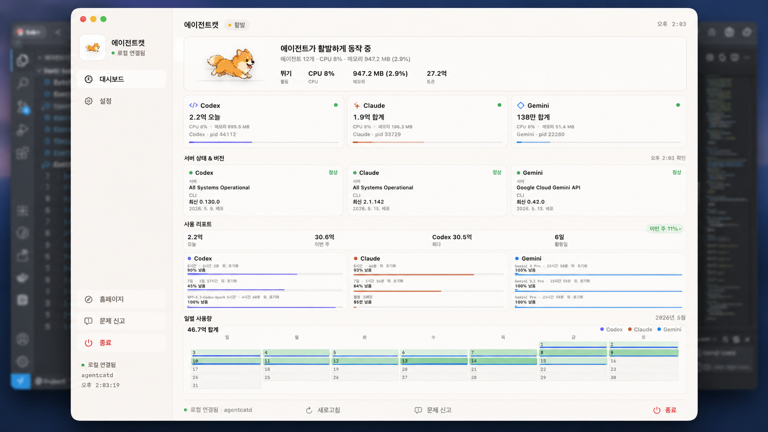The width and height of the screenshot is (768, 432).
Task: Click Claude '$5천 남음' credit row
Action: coord(362,302)
